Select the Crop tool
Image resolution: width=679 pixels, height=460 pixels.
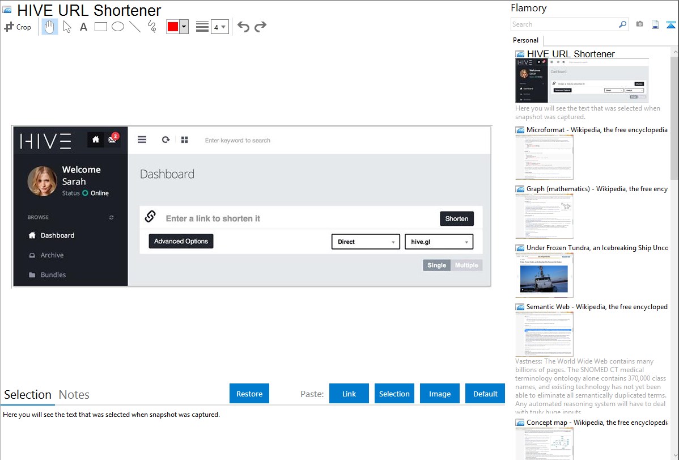pos(18,27)
